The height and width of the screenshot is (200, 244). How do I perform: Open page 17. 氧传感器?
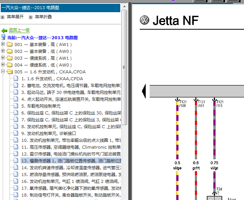(71, 188)
